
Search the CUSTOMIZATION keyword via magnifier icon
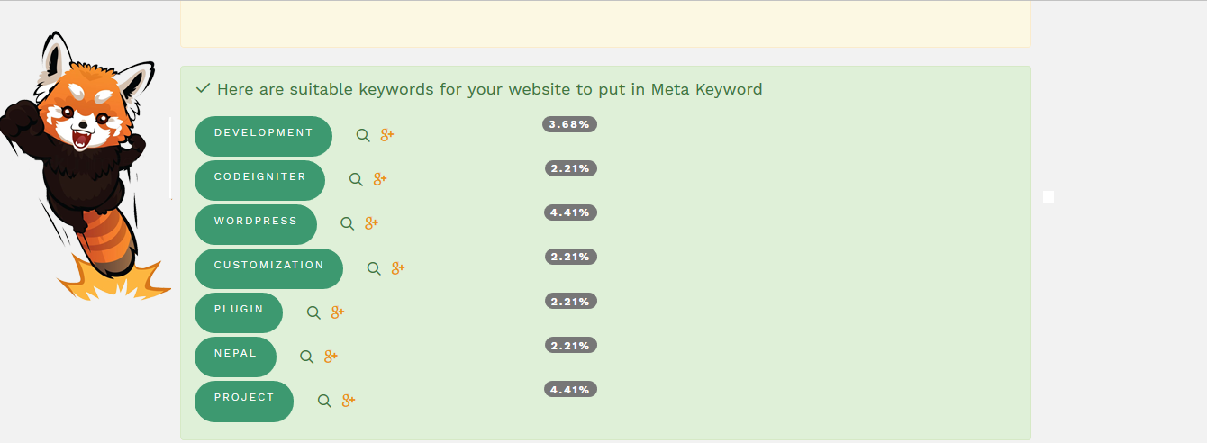(x=374, y=267)
